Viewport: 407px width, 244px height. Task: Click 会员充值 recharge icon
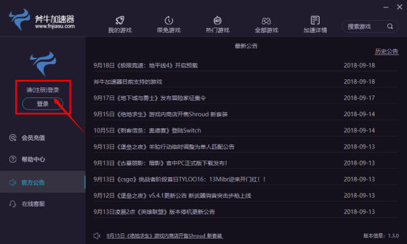click(13, 138)
